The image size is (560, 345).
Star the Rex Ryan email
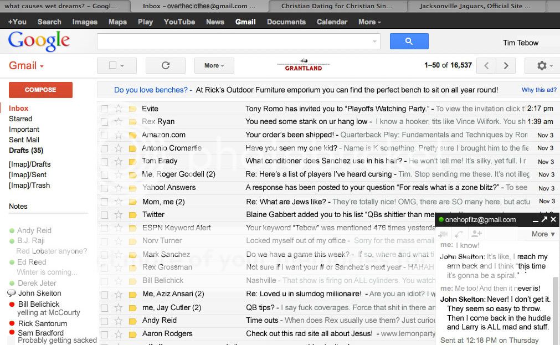pos(118,121)
